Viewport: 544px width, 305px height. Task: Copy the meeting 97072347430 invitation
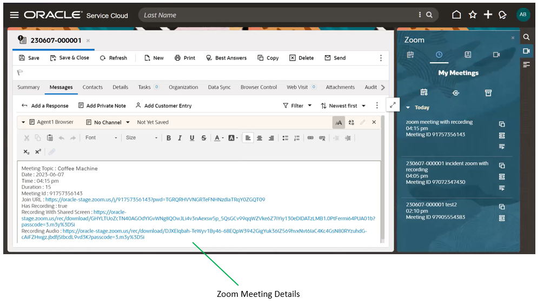tap(502, 165)
